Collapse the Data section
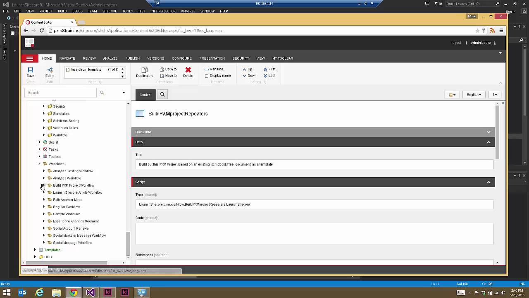529x298 pixels. 488,142
